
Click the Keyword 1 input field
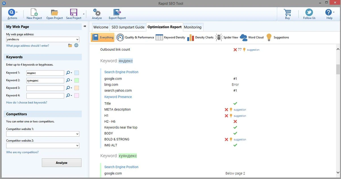[45, 73]
